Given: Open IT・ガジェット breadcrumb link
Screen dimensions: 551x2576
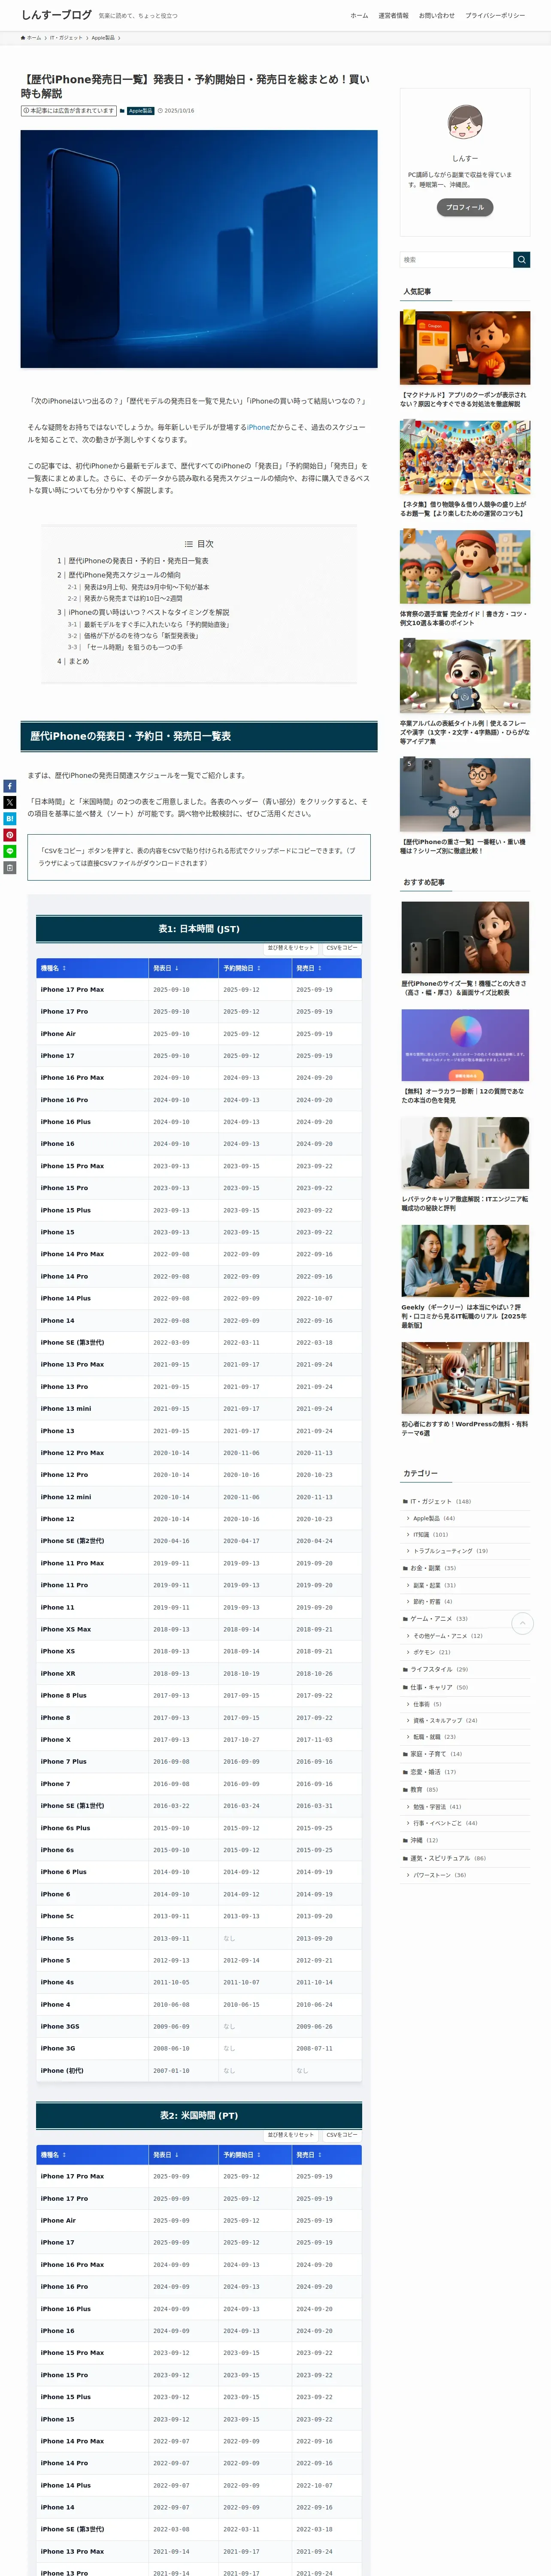Looking at the screenshot, I should (67, 38).
